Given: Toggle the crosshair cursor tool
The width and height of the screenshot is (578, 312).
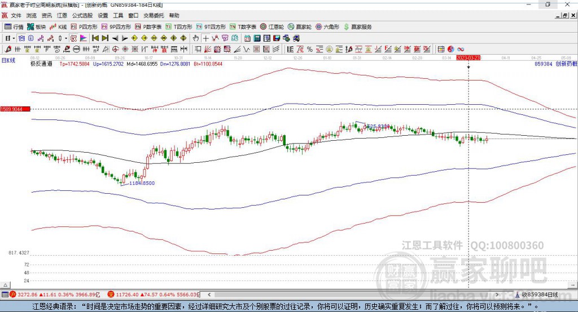Looking at the screenshot, I should click(x=205, y=38).
